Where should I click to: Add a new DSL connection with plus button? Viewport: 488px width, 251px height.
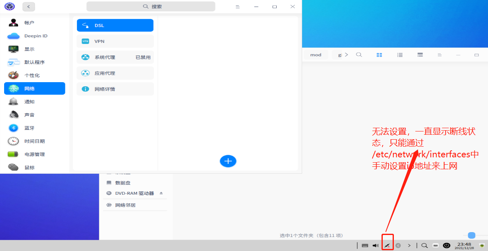pyautogui.click(x=228, y=161)
